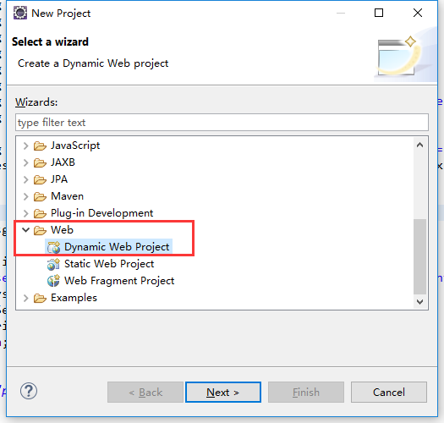The height and width of the screenshot is (423, 444).
Task: Expand the Plug-in Development category
Action: coord(25,214)
